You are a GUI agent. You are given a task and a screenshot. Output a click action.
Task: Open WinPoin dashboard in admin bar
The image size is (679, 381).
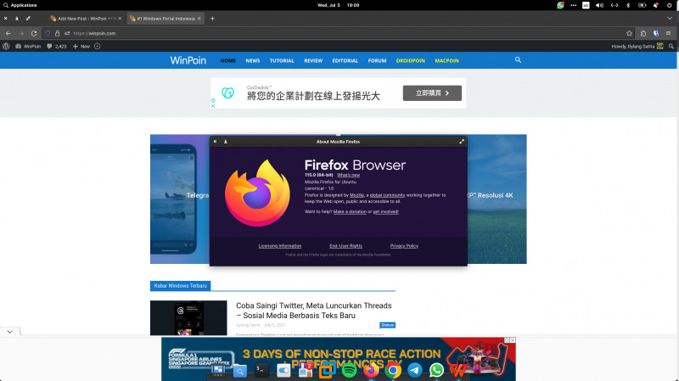point(28,47)
